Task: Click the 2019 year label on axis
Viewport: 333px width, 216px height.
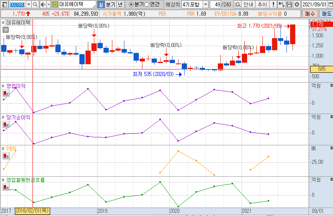Action: (102, 211)
